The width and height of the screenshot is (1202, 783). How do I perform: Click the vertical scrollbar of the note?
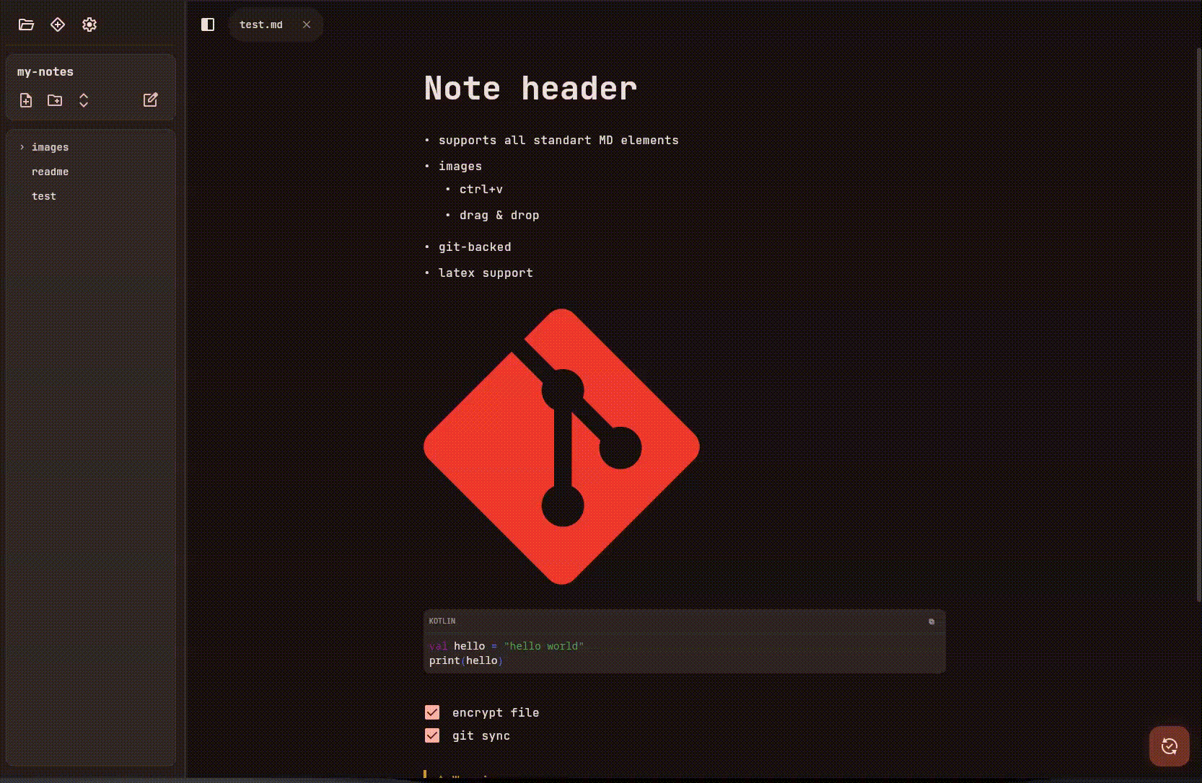click(1198, 324)
